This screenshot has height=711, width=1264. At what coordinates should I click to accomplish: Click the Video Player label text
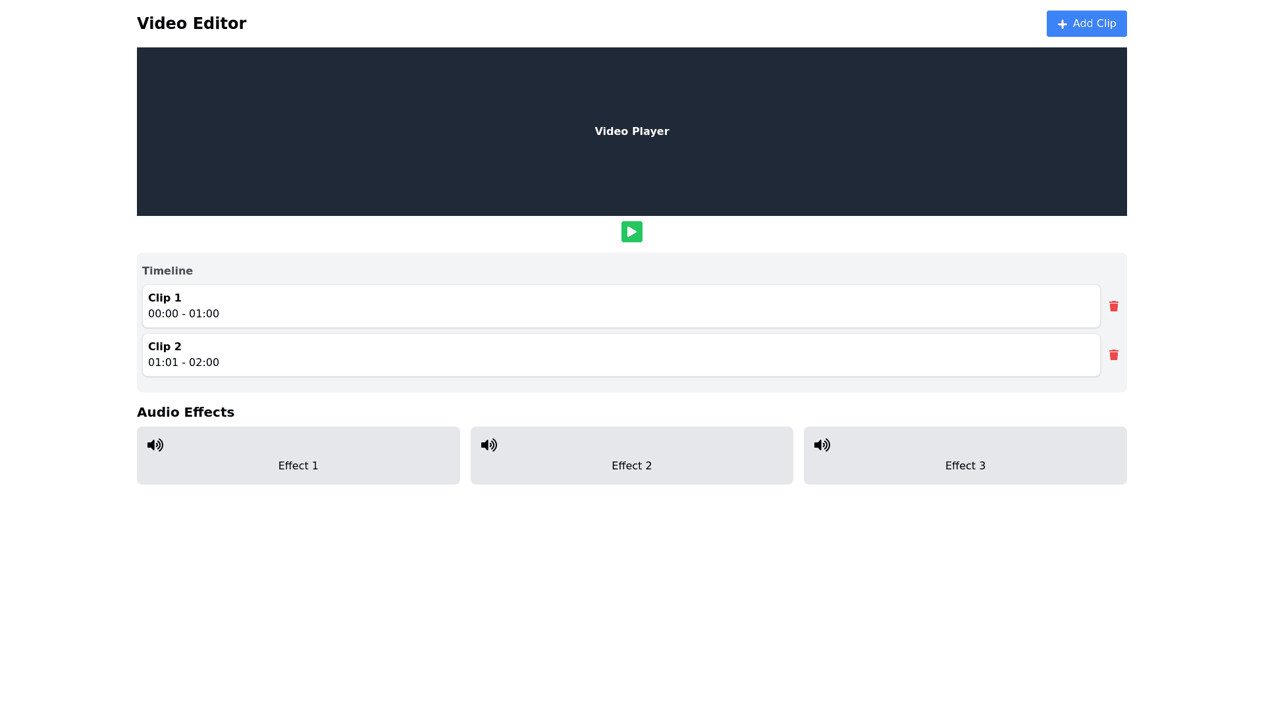pyautogui.click(x=631, y=132)
